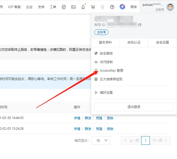Select 安全管控 menu entry
The image size is (177, 159).
(x=106, y=53)
